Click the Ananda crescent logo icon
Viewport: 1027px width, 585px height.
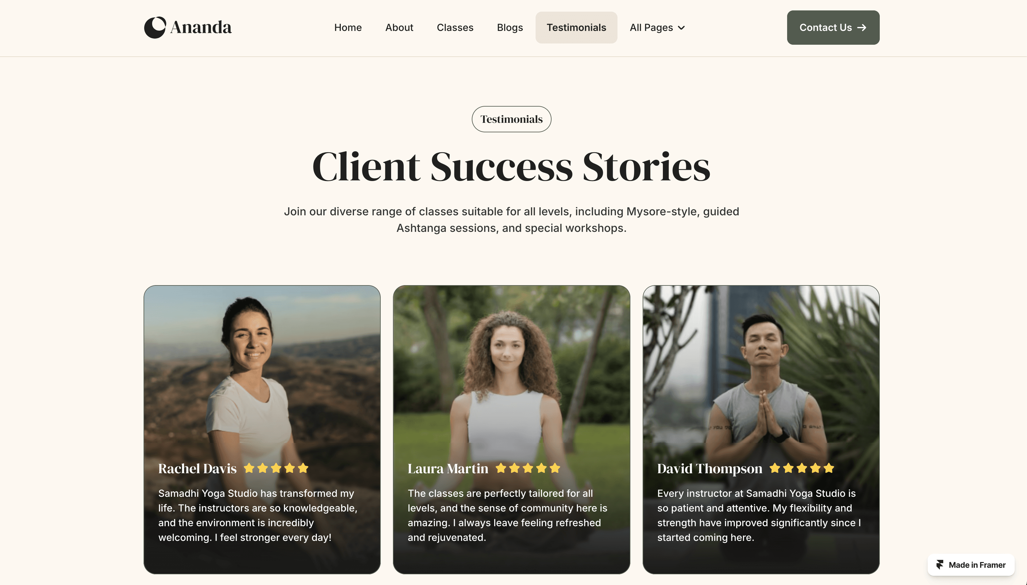[x=155, y=27]
